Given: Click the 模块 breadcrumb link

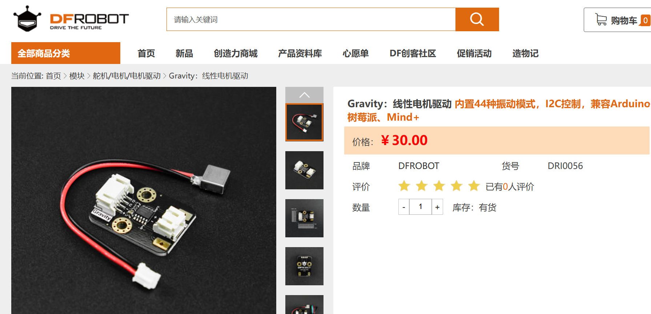Looking at the screenshot, I should click(77, 76).
